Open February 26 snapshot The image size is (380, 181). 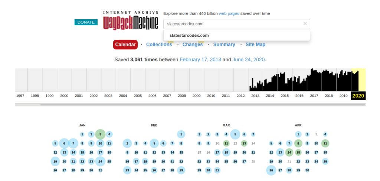[154, 170]
